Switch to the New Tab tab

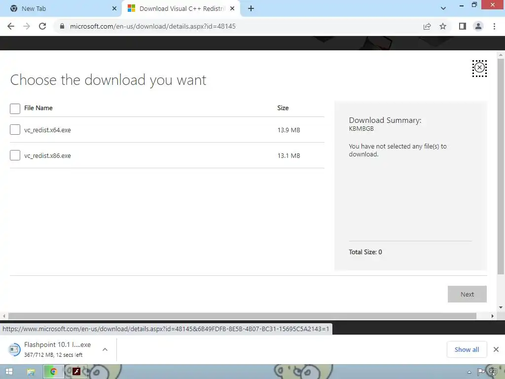pyautogui.click(x=61, y=9)
